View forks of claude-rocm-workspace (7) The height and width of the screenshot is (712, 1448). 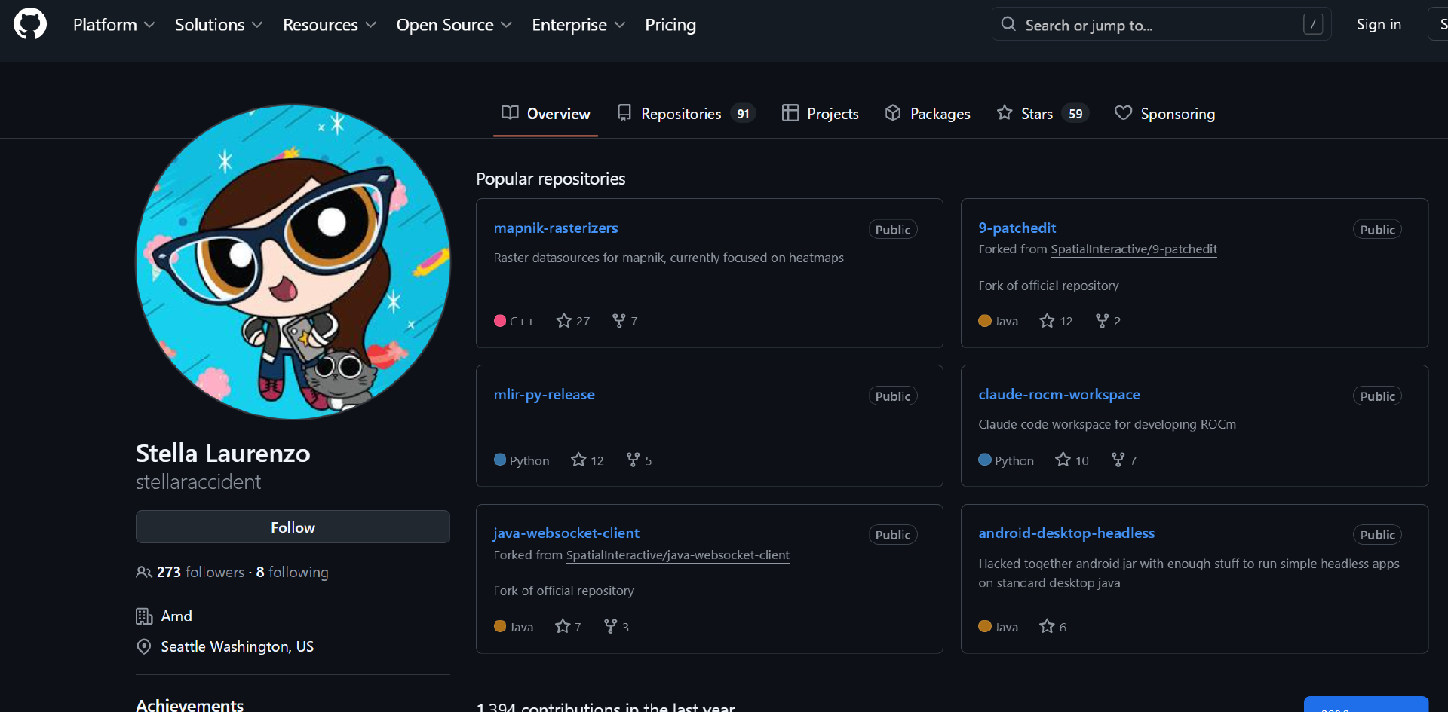point(1124,460)
